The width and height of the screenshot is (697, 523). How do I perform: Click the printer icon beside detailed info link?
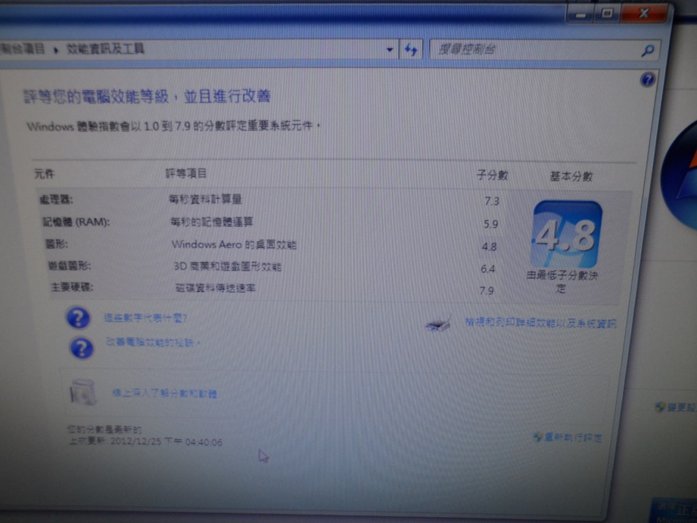[x=438, y=323]
